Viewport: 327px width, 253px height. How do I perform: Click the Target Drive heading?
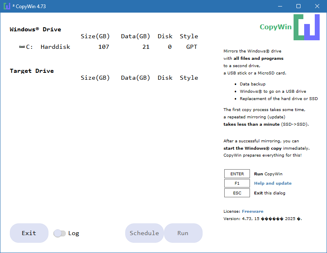coord(31,70)
